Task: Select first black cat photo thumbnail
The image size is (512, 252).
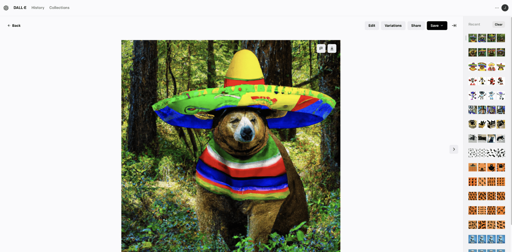Action: [473, 138]
